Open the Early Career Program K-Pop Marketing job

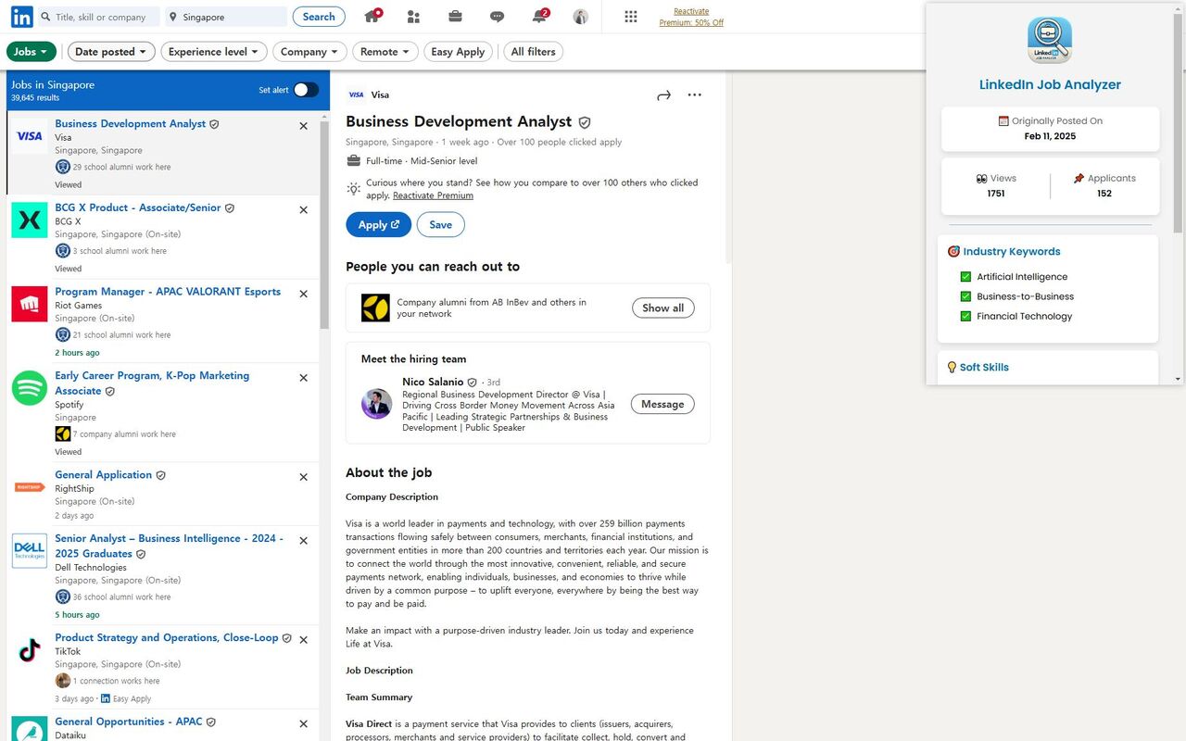point(152,383)
